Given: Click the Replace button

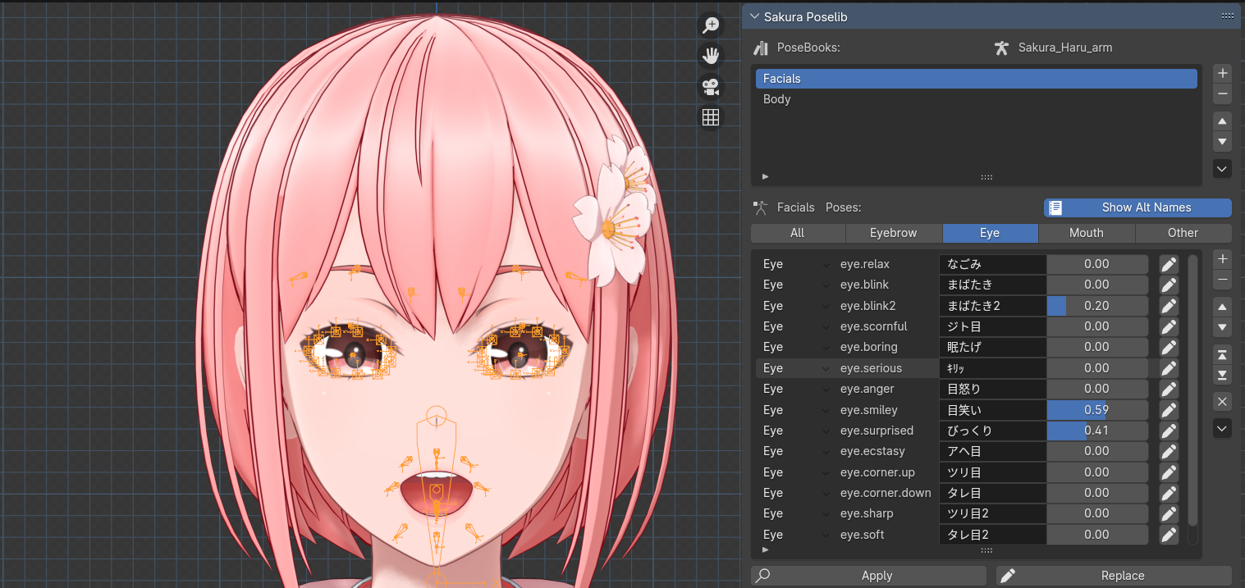Looking at the screenshot, I should (1114, 576).
